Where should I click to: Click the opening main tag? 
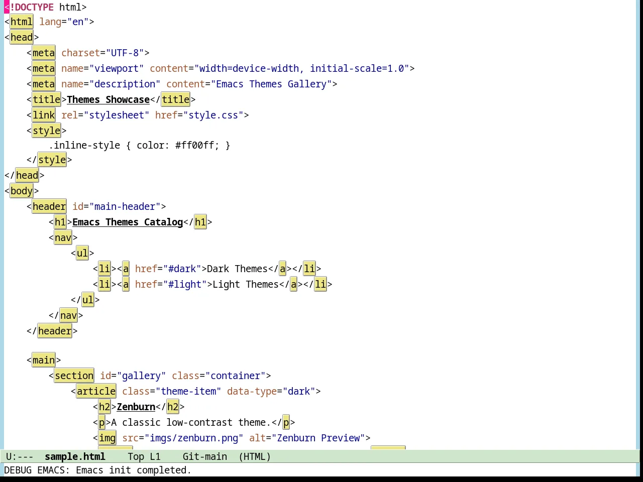(x=44, y=360)
